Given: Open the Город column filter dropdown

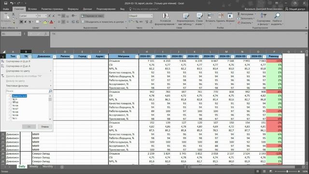Looking at the screenshot, I should tap(89, 57).
